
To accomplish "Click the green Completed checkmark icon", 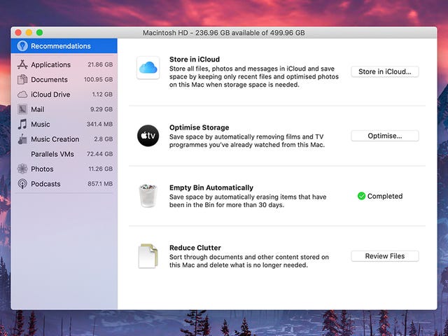I will 361,196.
